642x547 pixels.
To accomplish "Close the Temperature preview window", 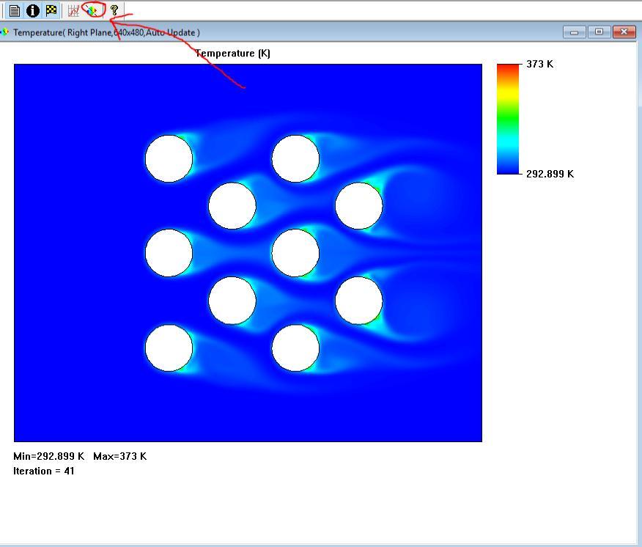I will (x=624, y=32).
